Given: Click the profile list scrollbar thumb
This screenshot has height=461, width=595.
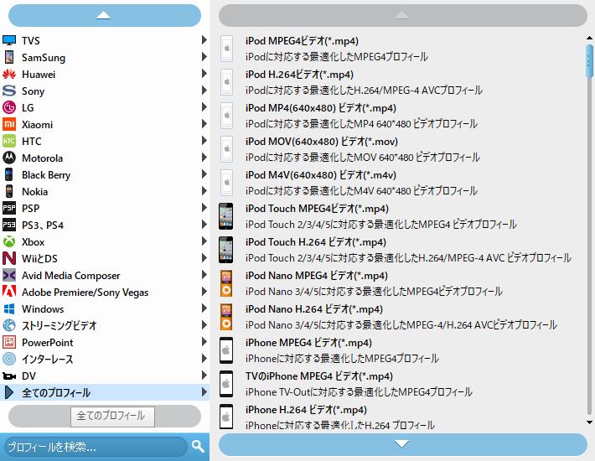Looking at the screenshot, I should 589,60.
